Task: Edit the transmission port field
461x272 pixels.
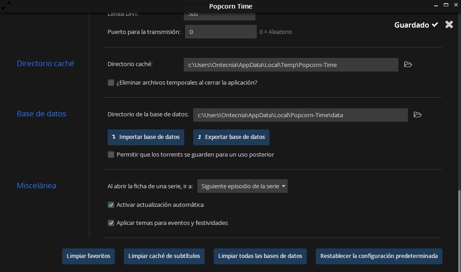Action: pyautogui.click(x=221, y=32)
